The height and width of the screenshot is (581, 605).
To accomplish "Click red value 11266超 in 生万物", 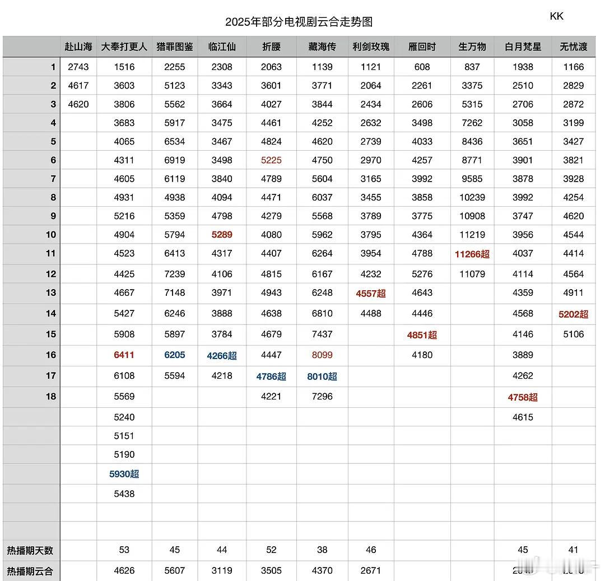I will pyautogui.click(x=472, y=254).
